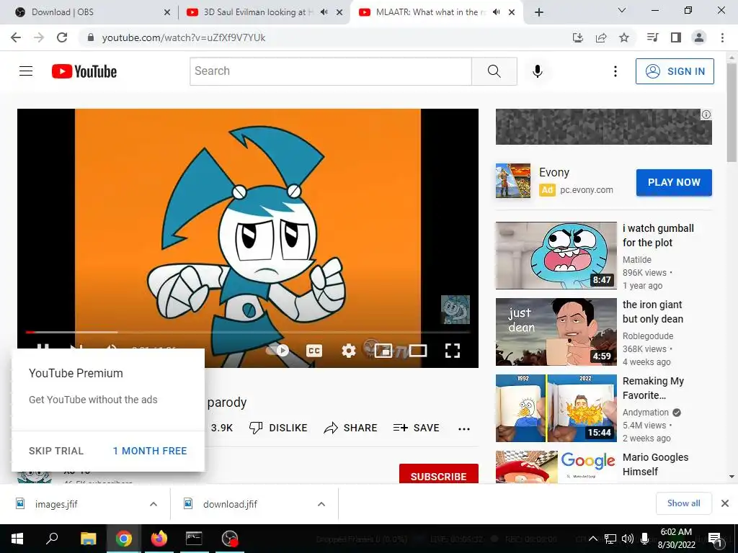Switch to miniplayer mode
738x553 pixels.
[383, 351]
